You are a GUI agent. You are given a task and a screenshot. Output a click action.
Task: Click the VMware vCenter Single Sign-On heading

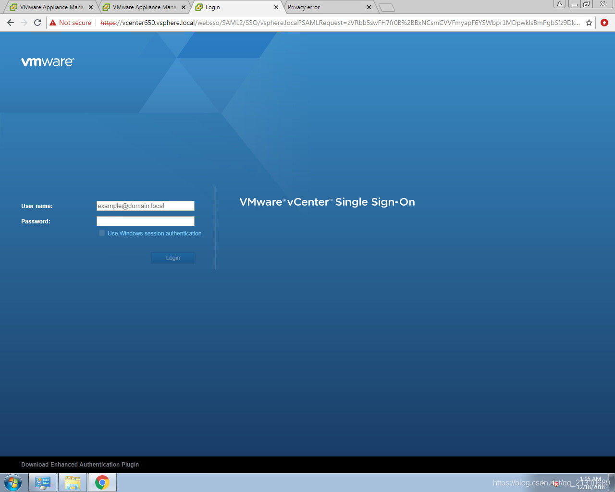(327, 202)
